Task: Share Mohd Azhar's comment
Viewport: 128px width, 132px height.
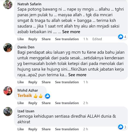Action: [46, 103]
